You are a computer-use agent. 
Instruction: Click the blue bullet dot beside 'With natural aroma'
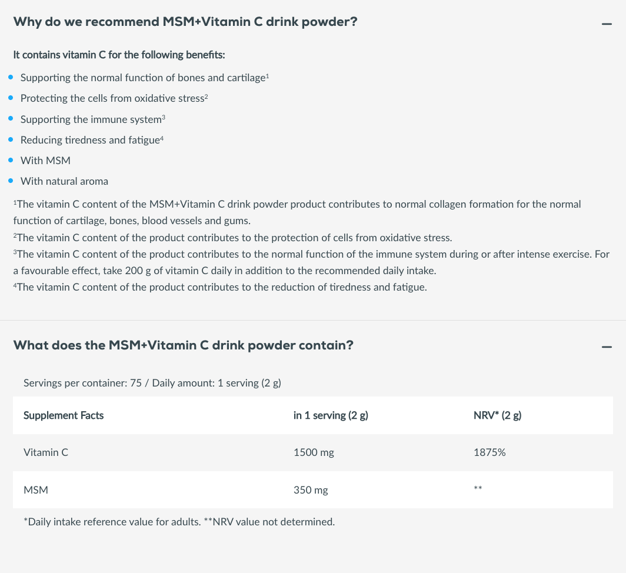click(x=11, y=181)
